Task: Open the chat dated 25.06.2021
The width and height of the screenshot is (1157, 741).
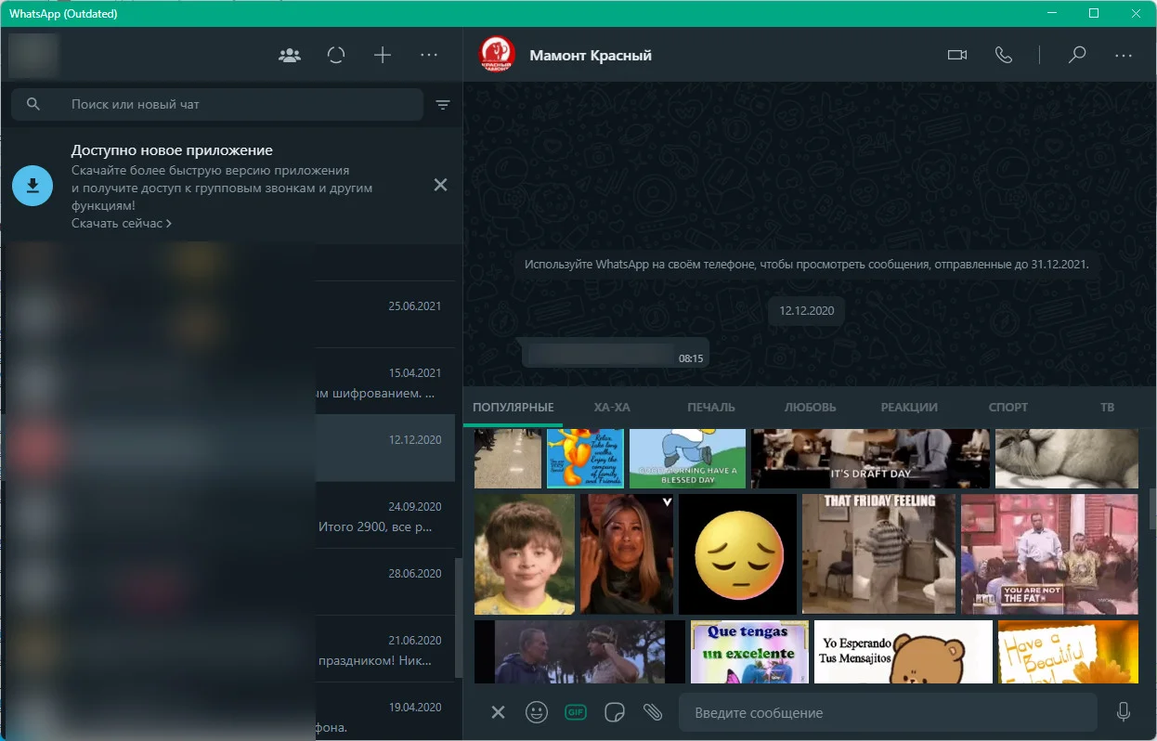Action: (227, 315)
